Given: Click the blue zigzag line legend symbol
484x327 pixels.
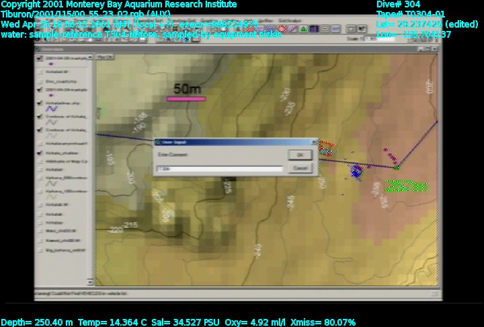Looking at the screenshot, I should tap(52, 108).
